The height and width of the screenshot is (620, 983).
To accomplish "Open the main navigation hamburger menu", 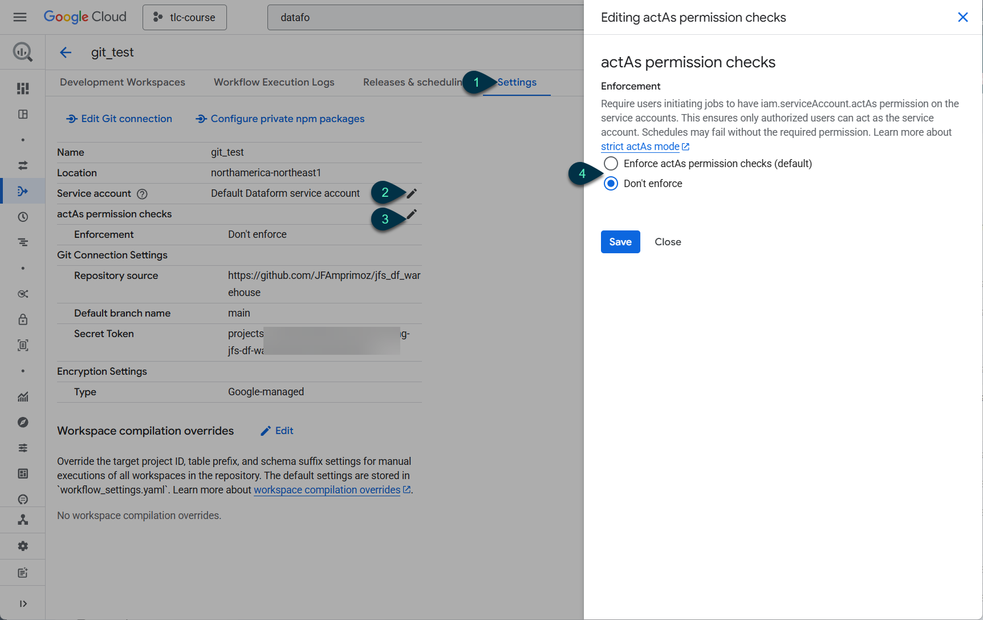I will (20, 17).
